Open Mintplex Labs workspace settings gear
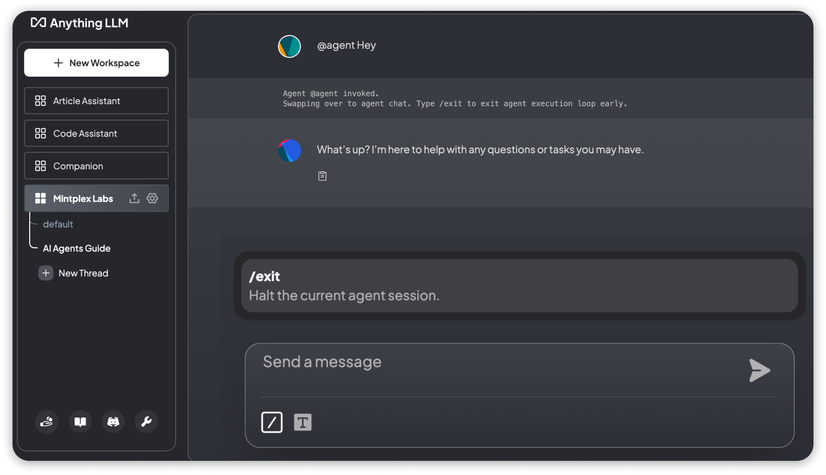Screen dimensions: 826x475 tap(152, 198)
